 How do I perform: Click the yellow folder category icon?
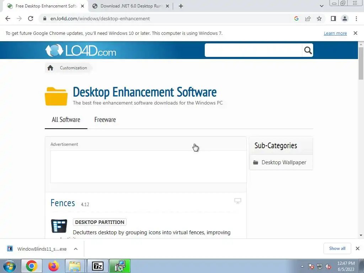(56, 96)
